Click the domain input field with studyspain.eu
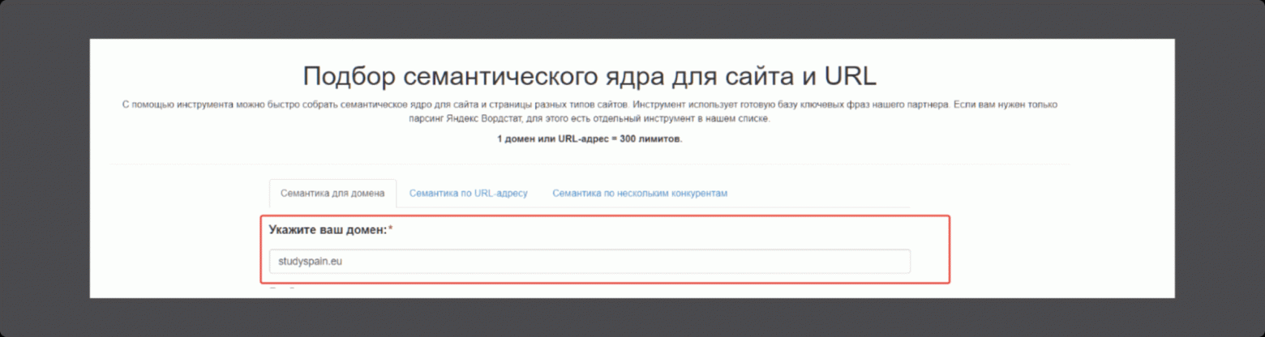 pyautogui.click(x=590, y=262)
